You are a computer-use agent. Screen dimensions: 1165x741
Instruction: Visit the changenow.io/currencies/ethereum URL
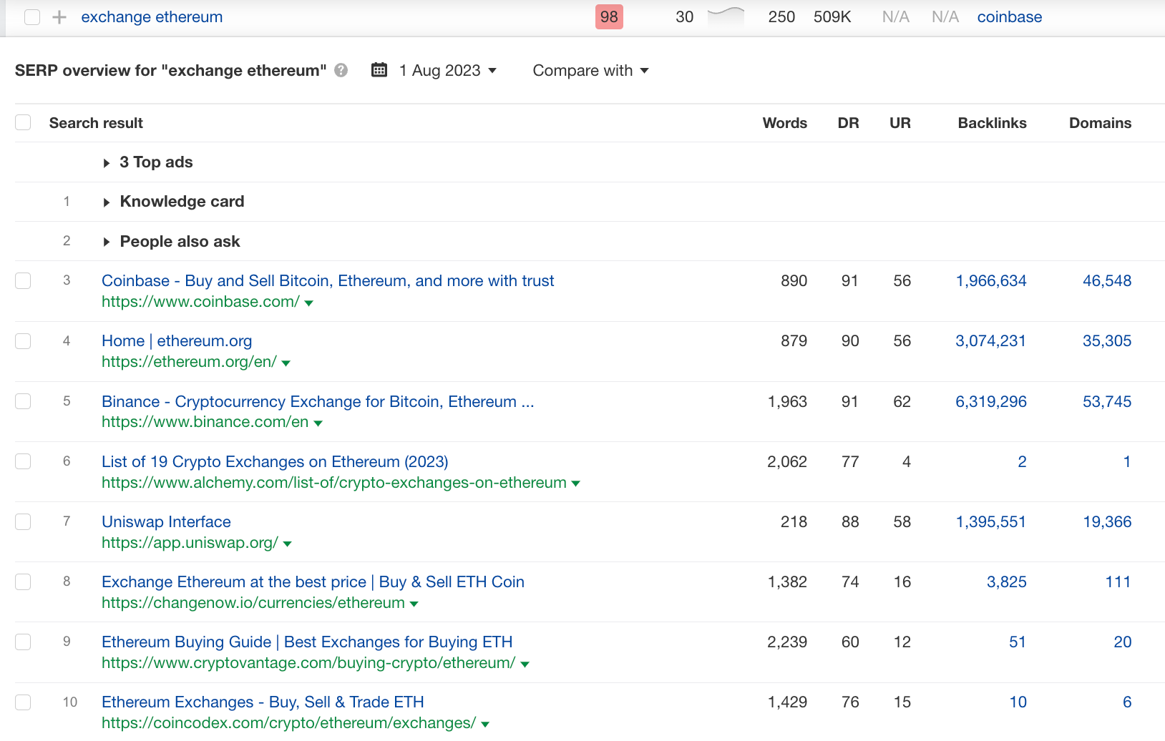click(x=253, y=602)
